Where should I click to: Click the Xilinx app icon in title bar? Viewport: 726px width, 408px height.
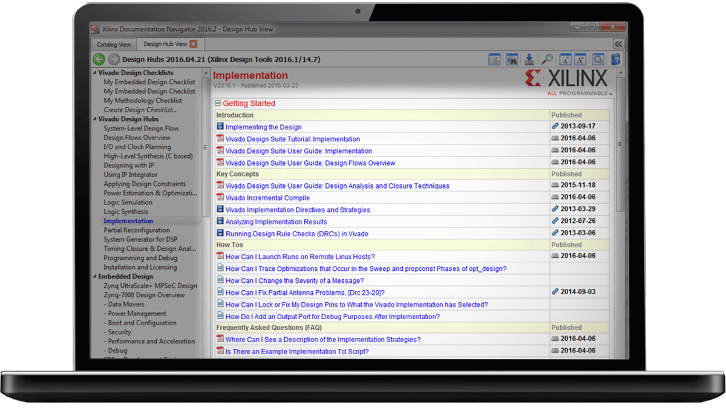[95, 28]
